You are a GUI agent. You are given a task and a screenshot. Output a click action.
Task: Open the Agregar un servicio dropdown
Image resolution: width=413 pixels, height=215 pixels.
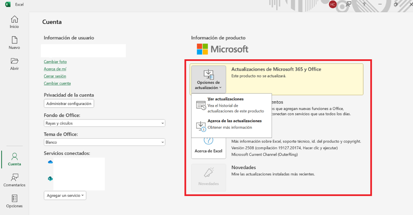tap(65, 196)
